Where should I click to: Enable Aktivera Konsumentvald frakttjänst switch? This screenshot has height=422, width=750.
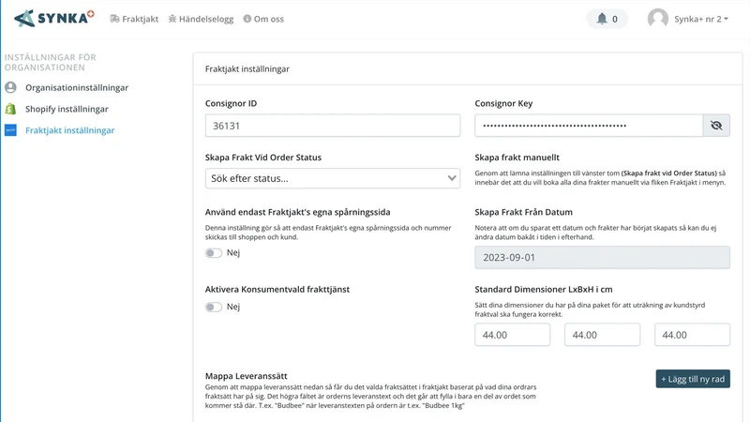214,308
